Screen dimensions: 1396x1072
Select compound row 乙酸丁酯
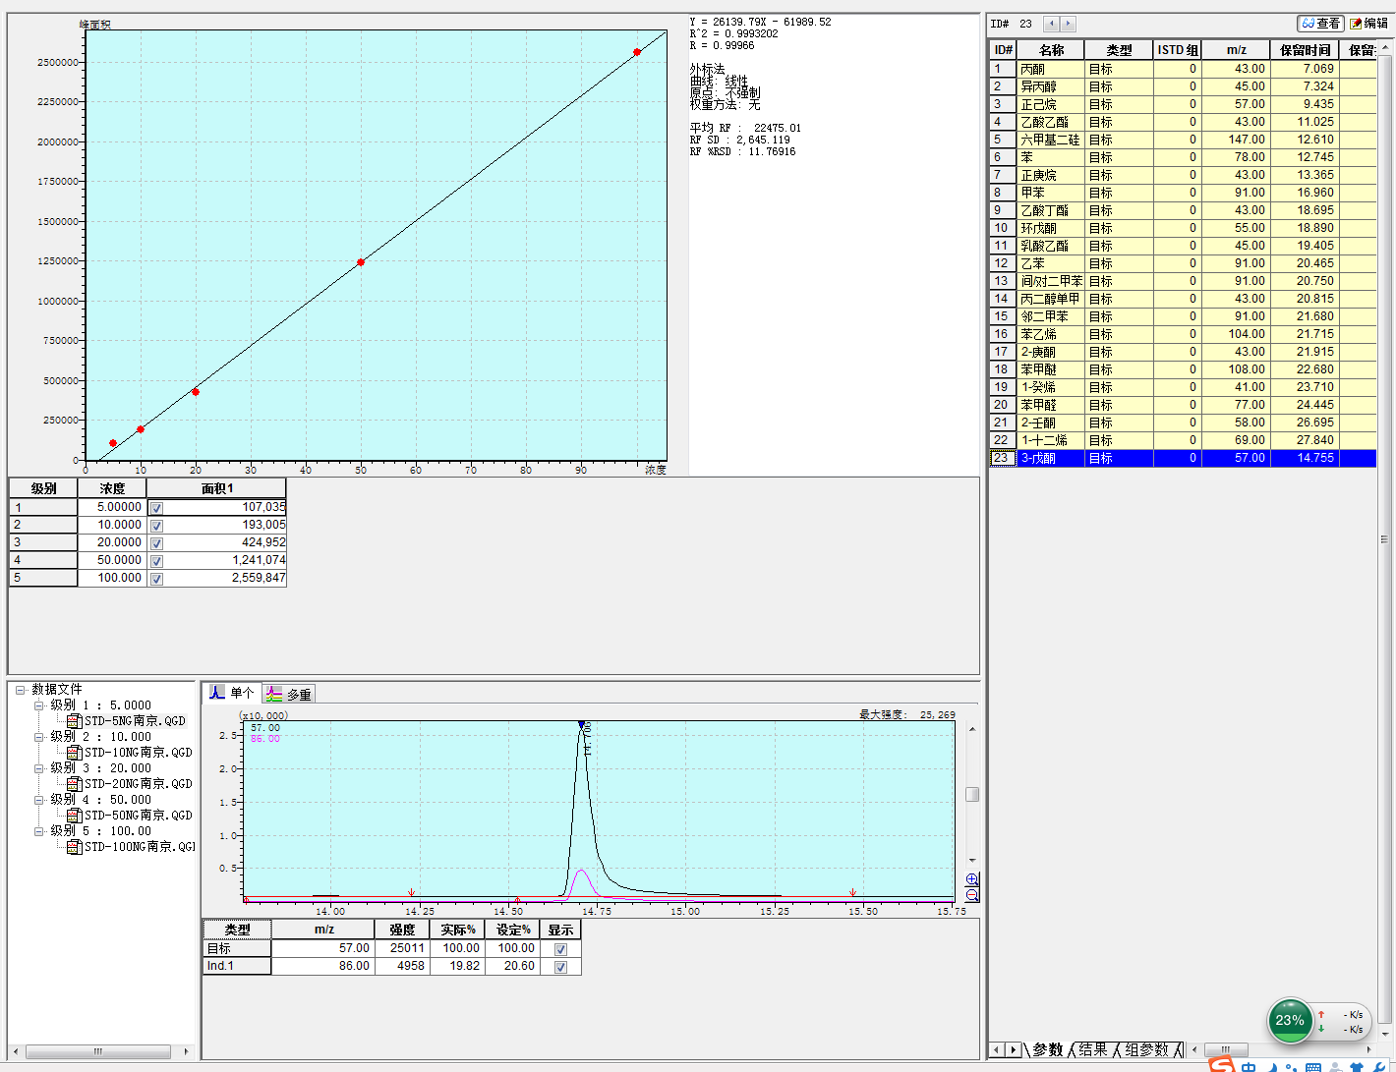coord(1183,210)
